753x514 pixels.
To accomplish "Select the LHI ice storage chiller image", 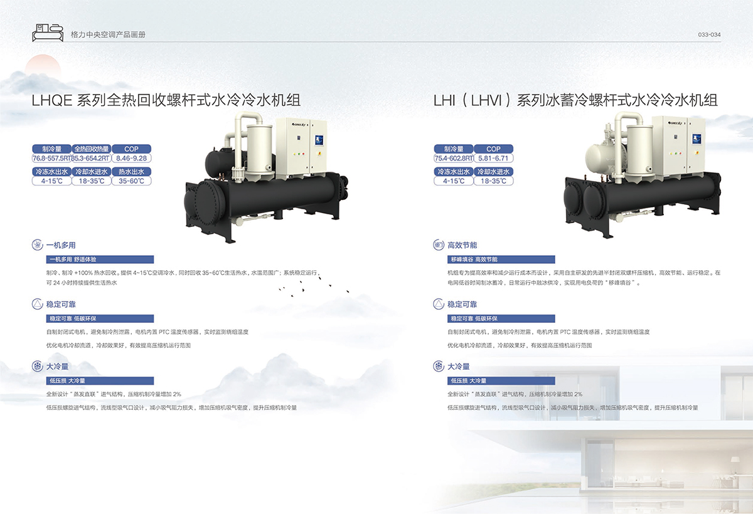I will point(645,176).
